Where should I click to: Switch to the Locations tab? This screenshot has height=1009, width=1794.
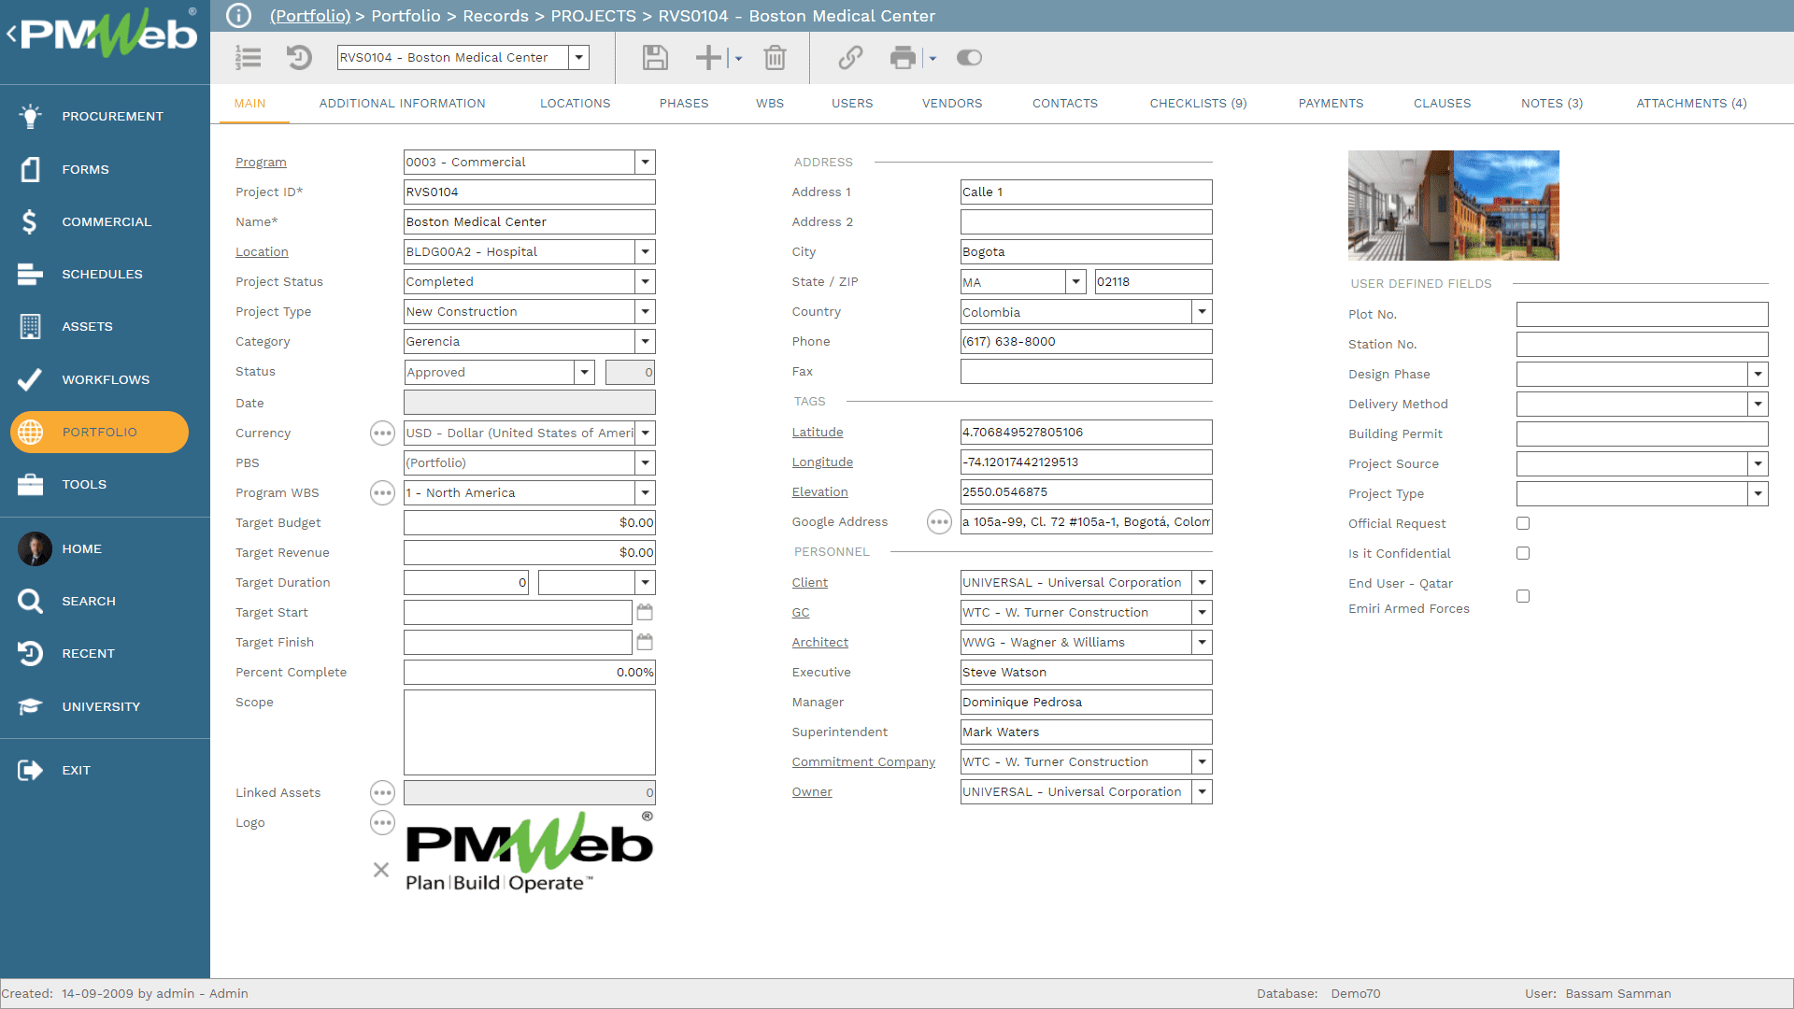tap(576, 104)
